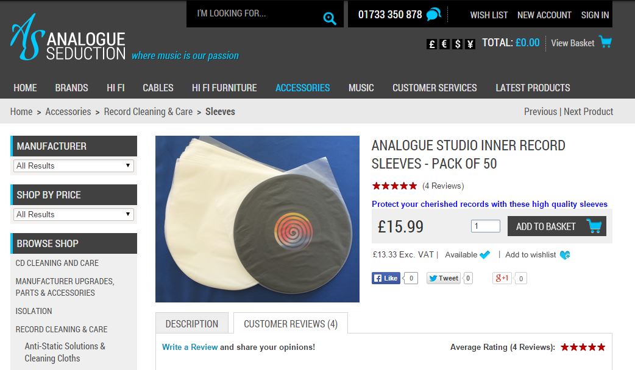
Task: Click the search magnifier icon
Action: coord(330,18)
